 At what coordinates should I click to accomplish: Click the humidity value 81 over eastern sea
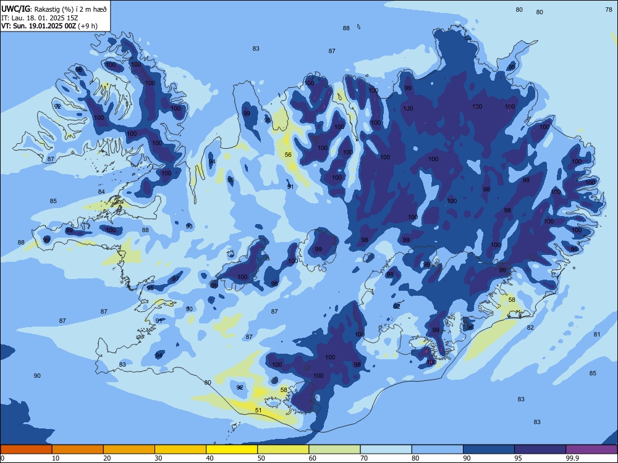(x=597, y=334)
